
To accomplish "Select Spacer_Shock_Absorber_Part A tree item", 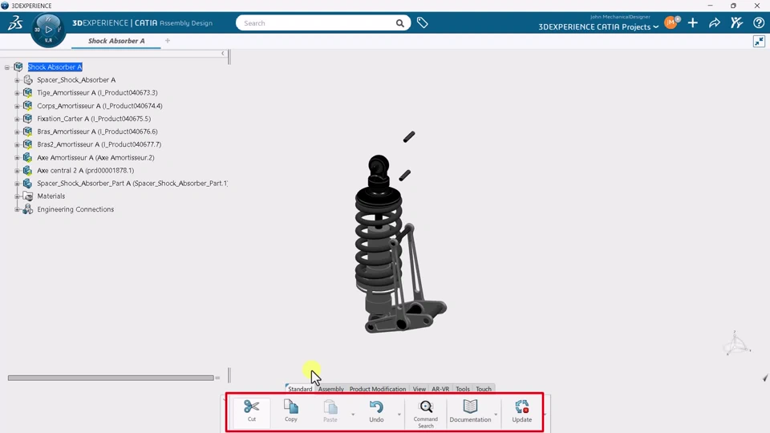I will tap(132, 183).
